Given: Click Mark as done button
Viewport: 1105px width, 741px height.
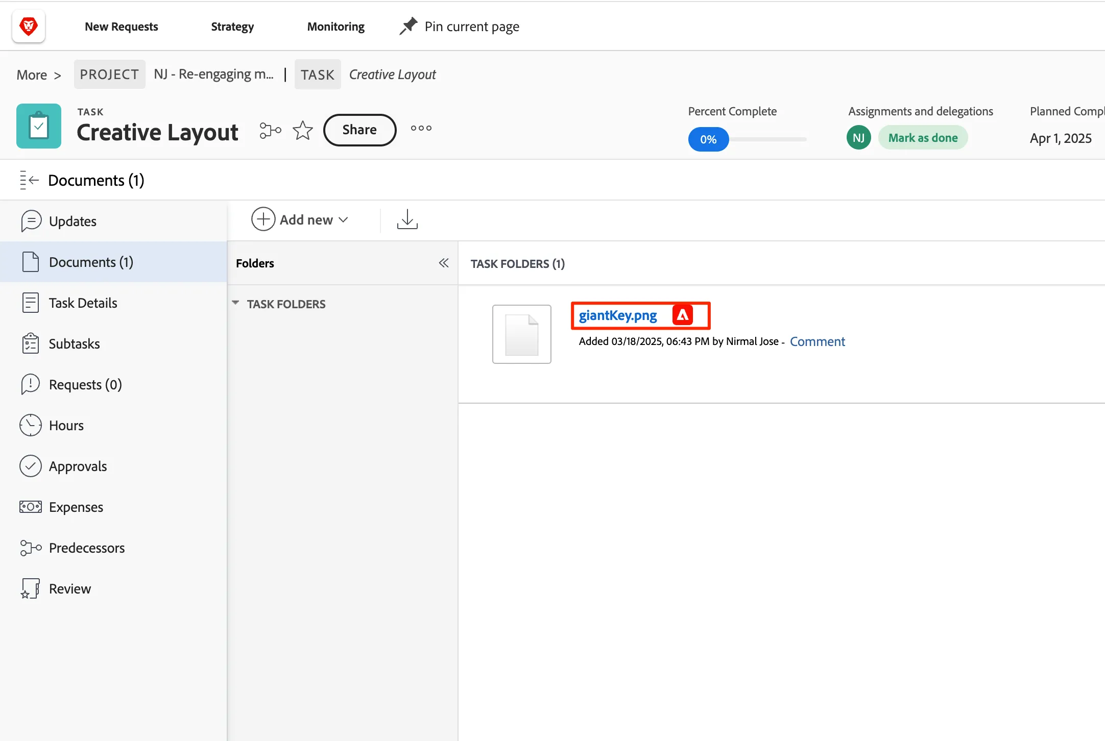Looking at the screenshot, I should [923, 138].
